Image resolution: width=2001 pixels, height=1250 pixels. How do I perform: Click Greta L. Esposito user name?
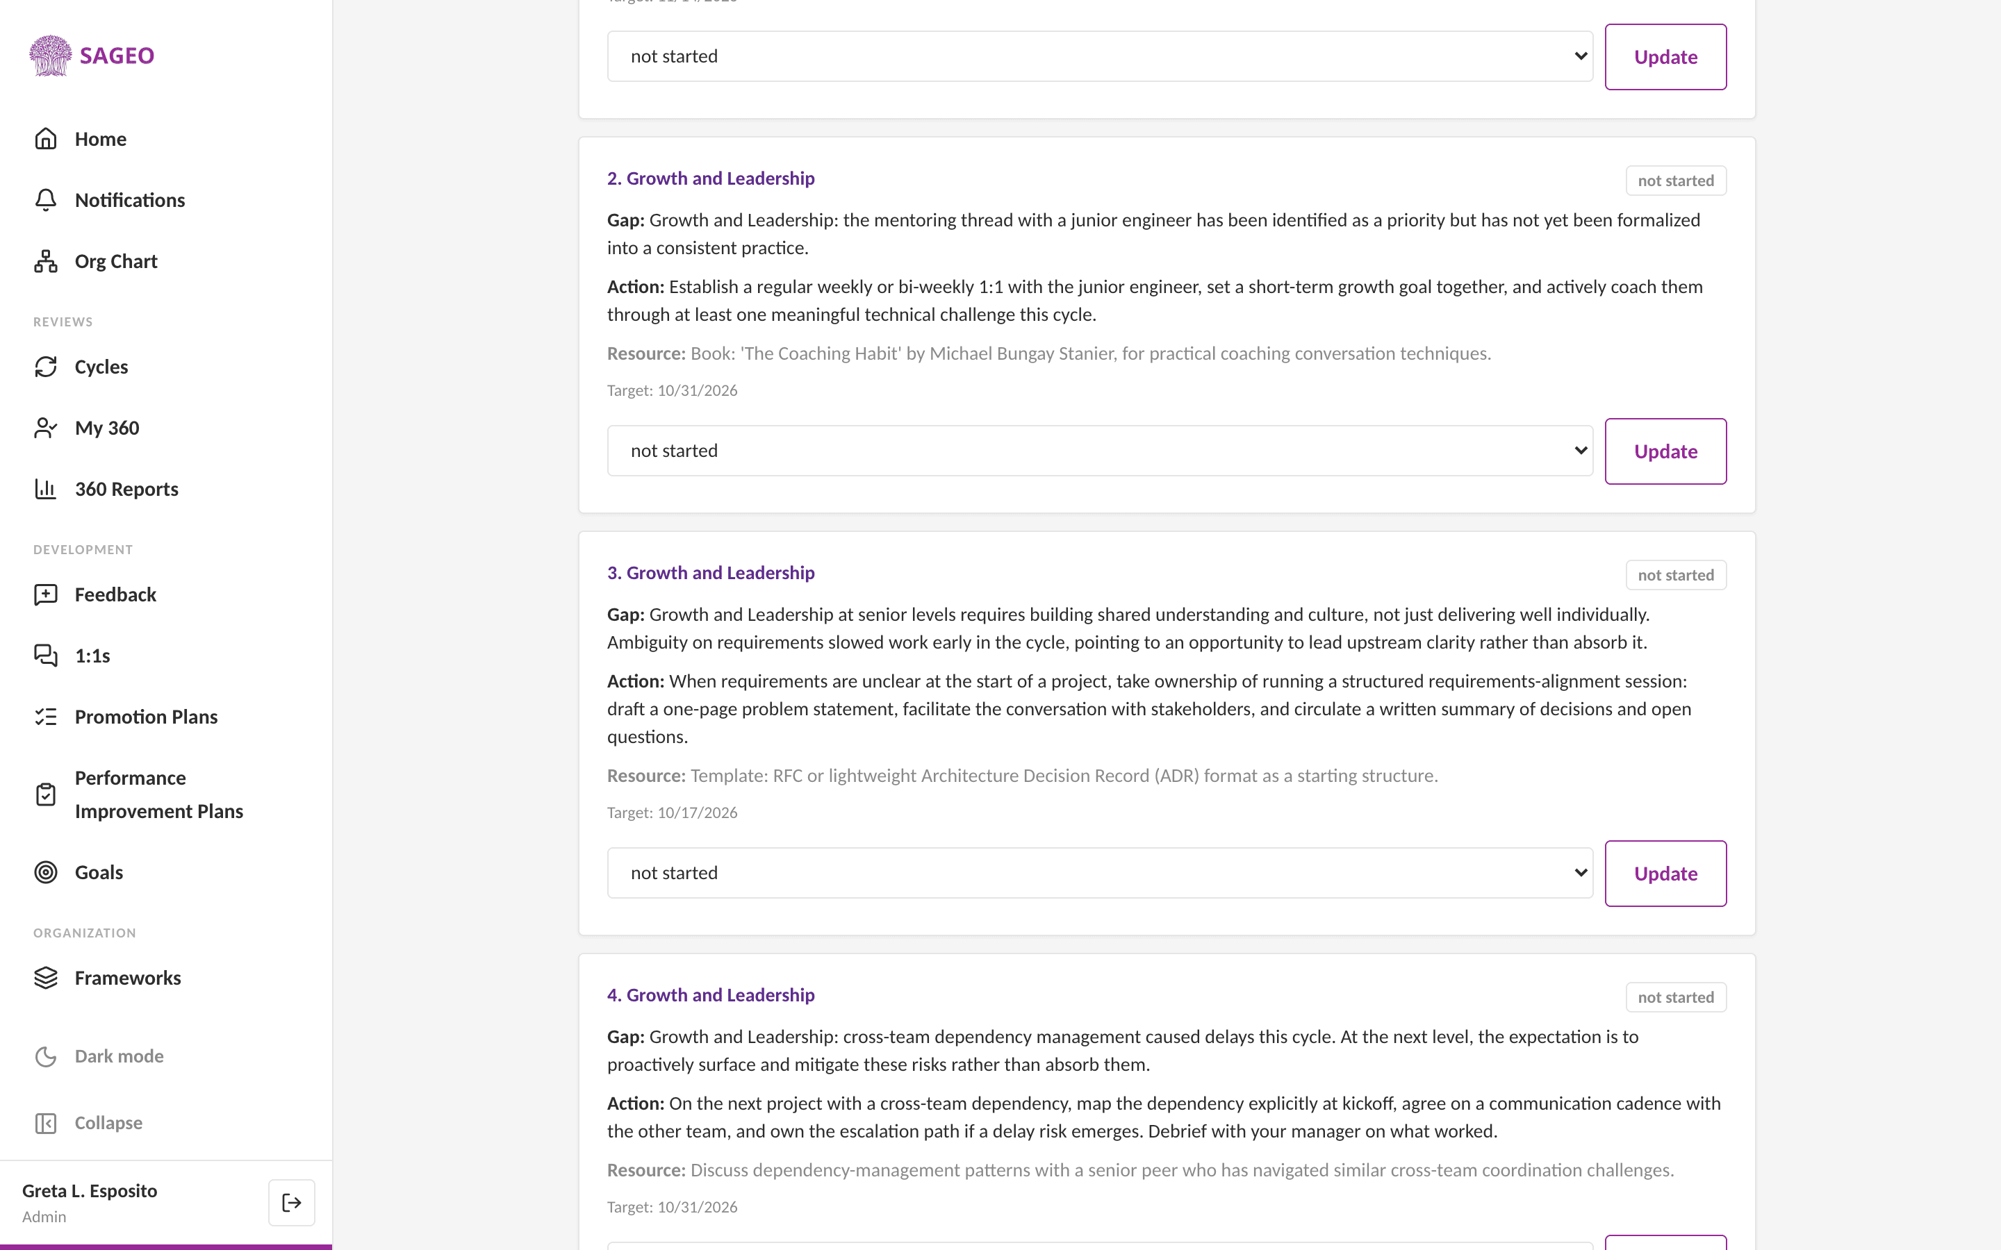(x=90, y=1190)
